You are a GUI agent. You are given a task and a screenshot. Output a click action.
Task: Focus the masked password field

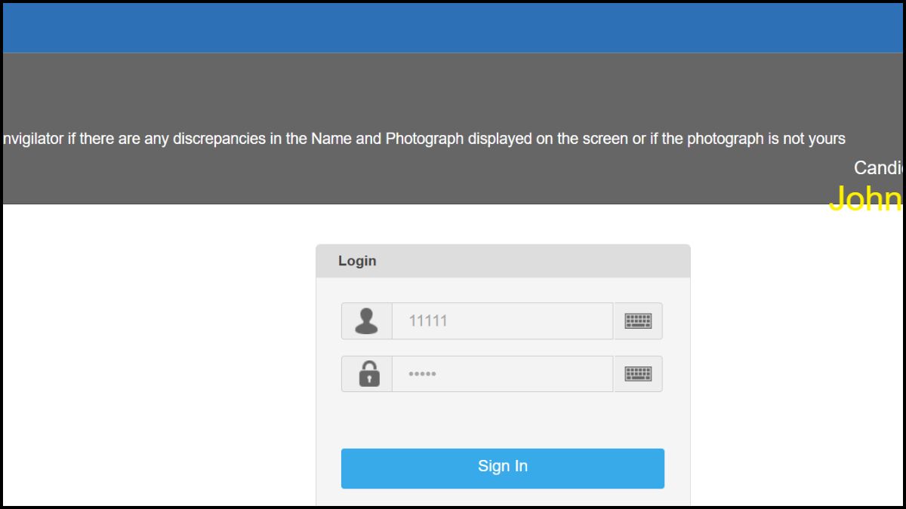[502, 373]
